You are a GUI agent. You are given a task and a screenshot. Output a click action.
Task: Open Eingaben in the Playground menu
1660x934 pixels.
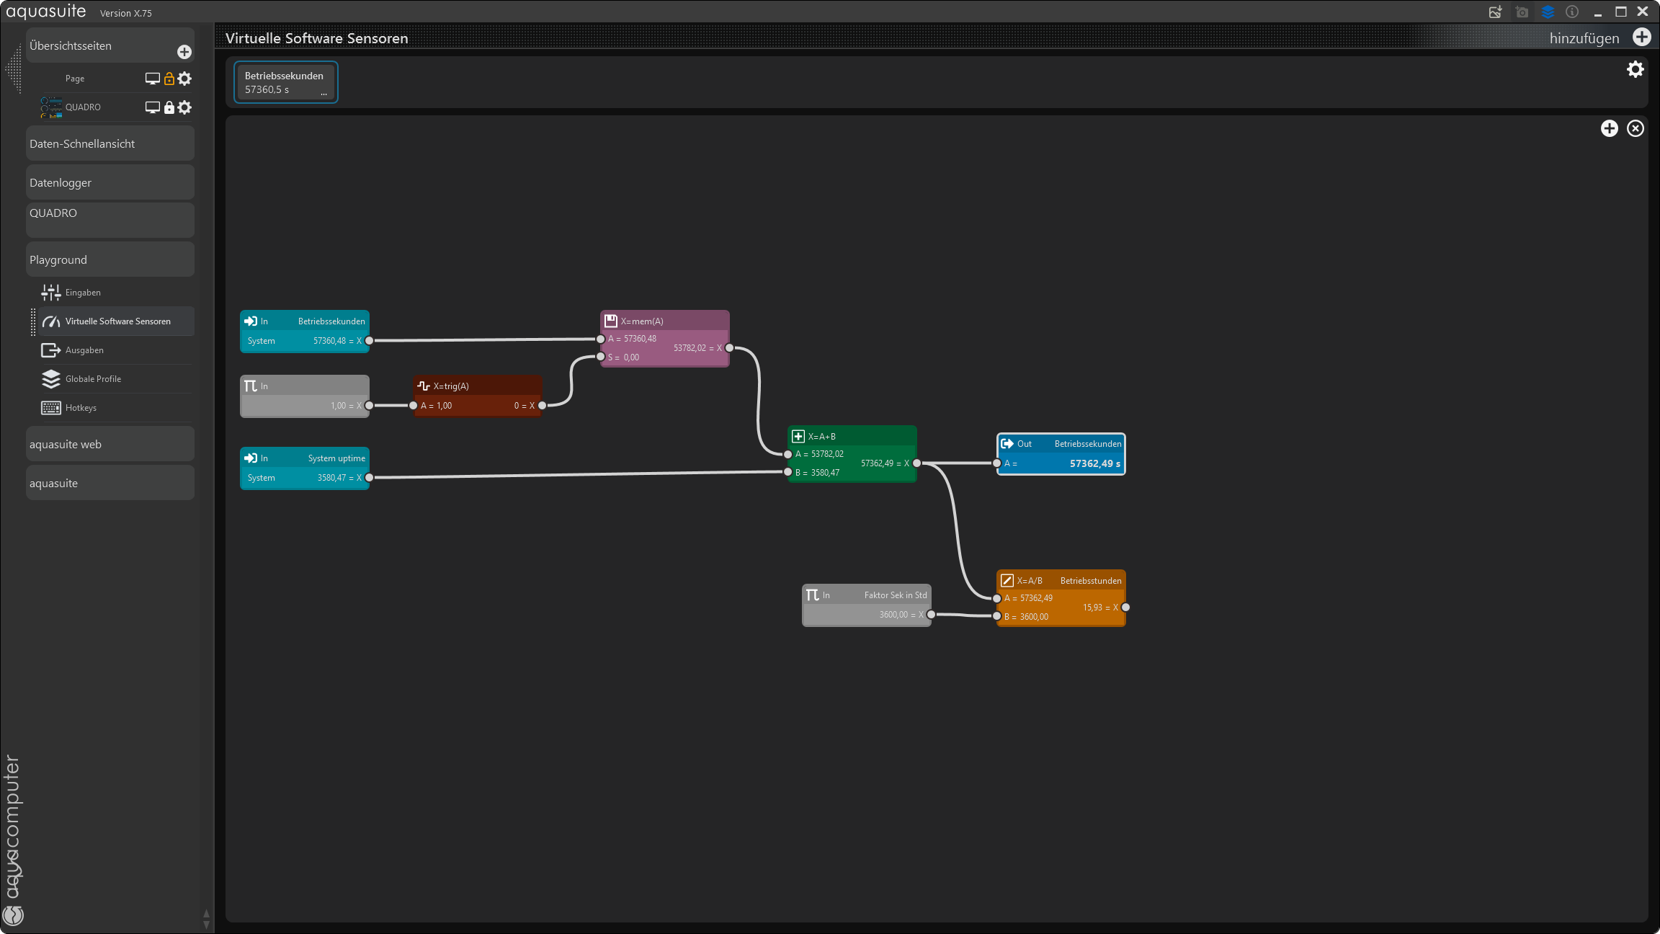(x=83, y=293)
